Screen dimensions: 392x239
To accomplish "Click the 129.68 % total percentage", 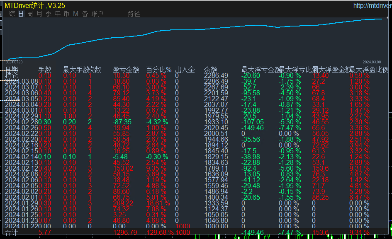I will point(160,232).
